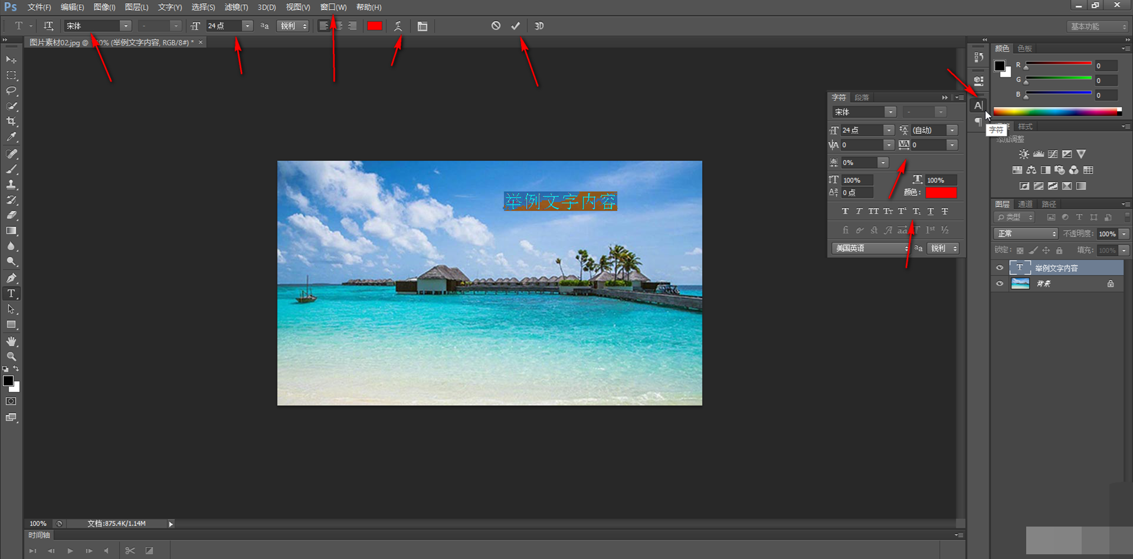
Task: Hide the 背景 layer
Action: [x=1000, y=284]
